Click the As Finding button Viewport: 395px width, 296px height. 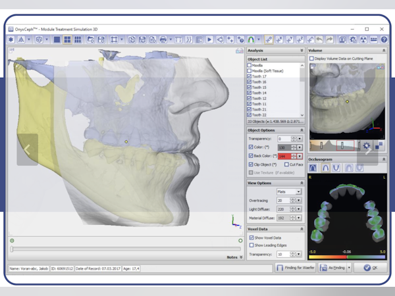(x=332, y=268)
